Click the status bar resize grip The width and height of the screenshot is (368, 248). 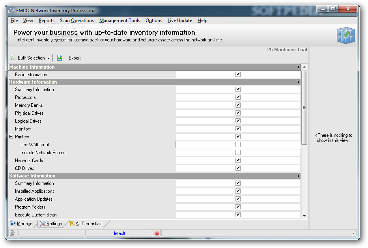(354, 233)
